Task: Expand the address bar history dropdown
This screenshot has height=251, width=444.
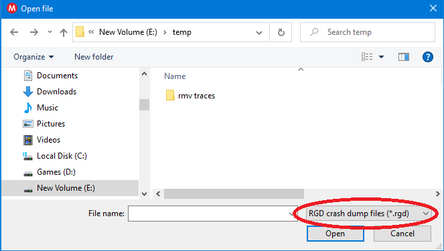Action: [x=258, y=33]
